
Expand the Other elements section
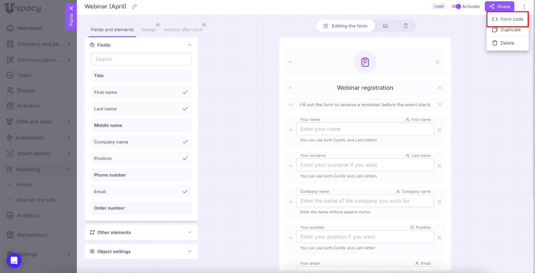(190, 233)
